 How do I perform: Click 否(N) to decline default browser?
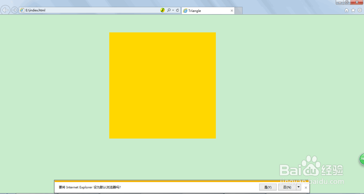(287, 187)
